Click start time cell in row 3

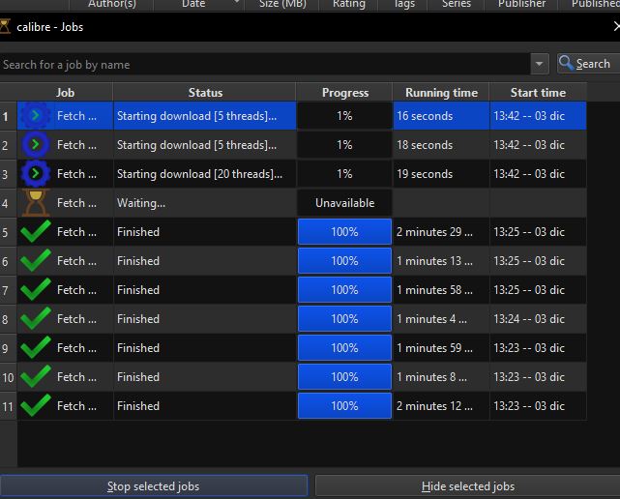pos(538,173)
